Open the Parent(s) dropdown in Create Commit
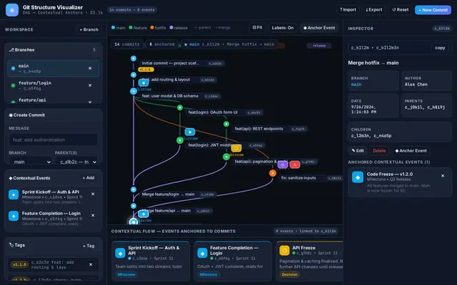 tap(76, 162)
